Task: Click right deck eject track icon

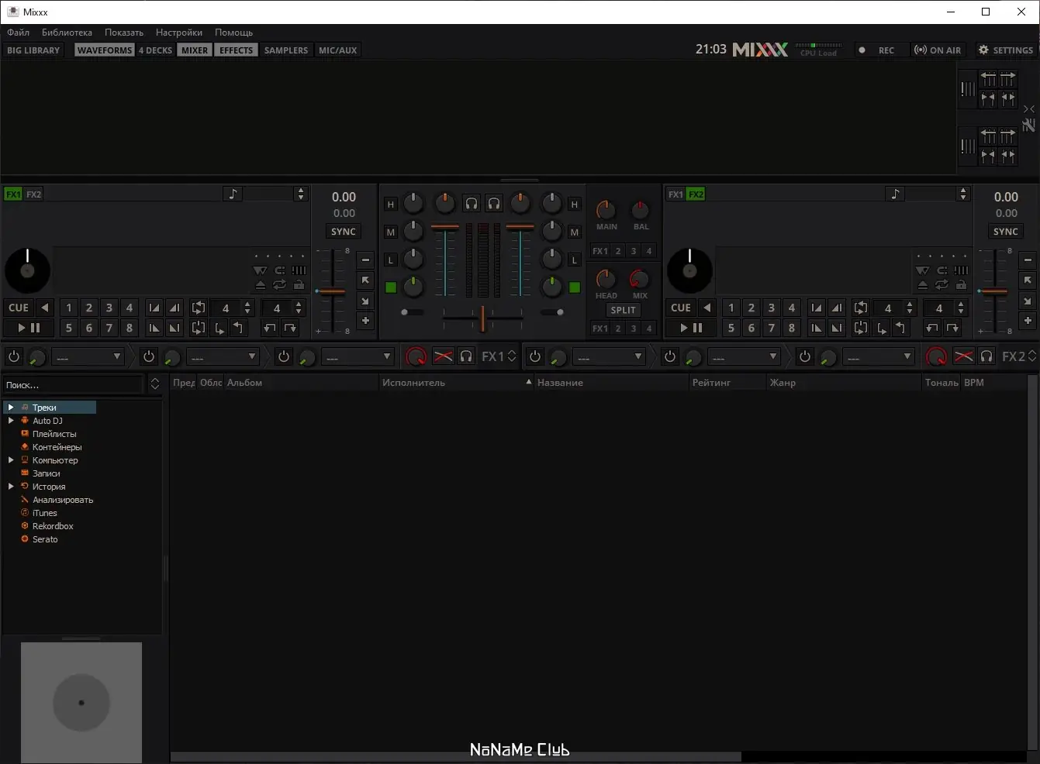Action: [x=923, y=285]
